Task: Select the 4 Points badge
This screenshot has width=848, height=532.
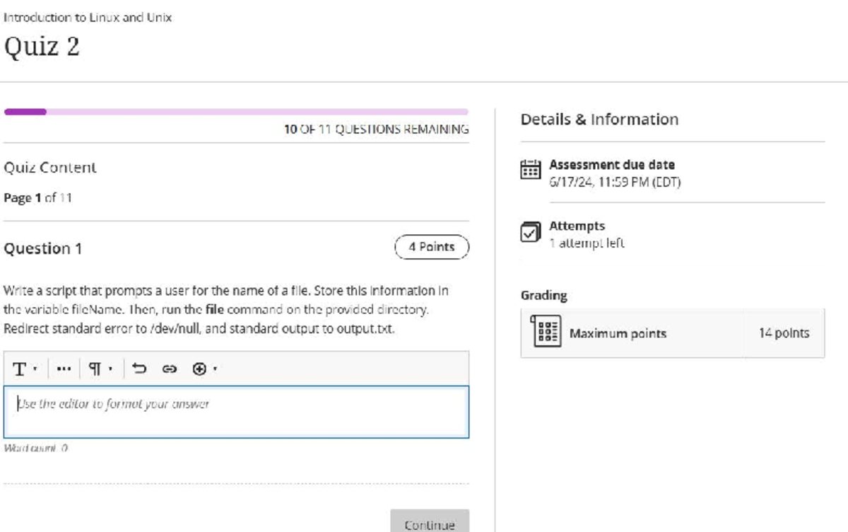Action: coord(431,247)
